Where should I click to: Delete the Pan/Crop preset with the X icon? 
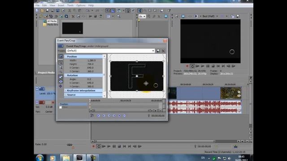(x=163, y=51)
